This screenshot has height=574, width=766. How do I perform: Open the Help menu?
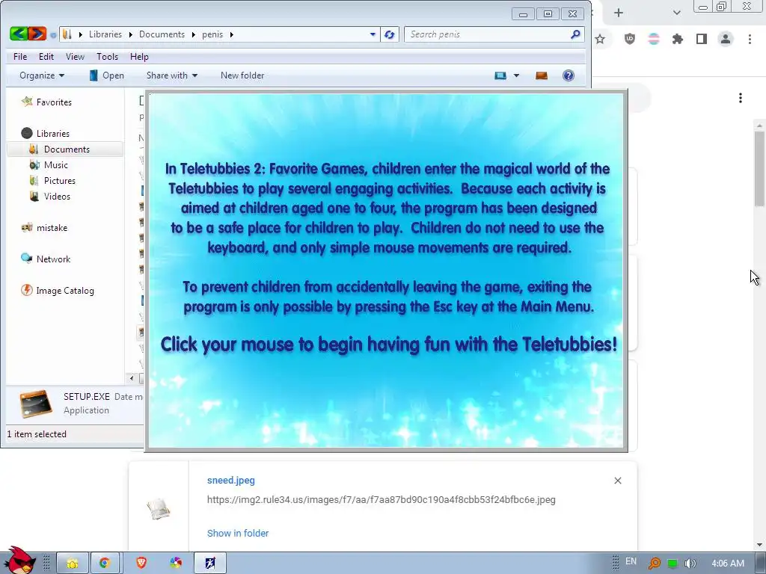(x=139, y=57)
